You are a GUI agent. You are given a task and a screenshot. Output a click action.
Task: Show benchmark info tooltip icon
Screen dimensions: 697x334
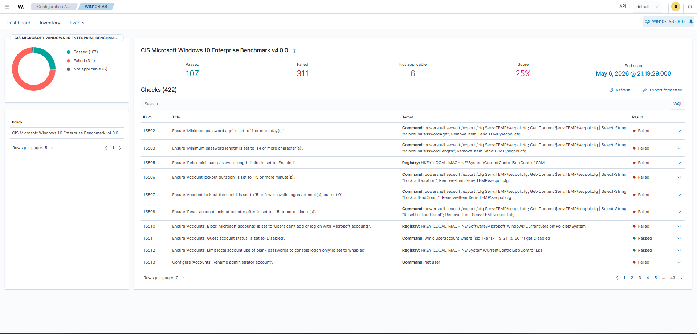tap(294, 51)
